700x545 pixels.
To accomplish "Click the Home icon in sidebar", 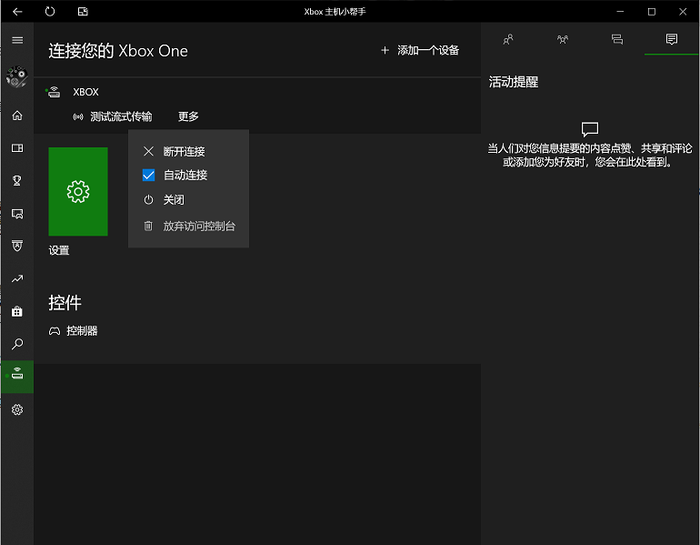I will 16,116.
